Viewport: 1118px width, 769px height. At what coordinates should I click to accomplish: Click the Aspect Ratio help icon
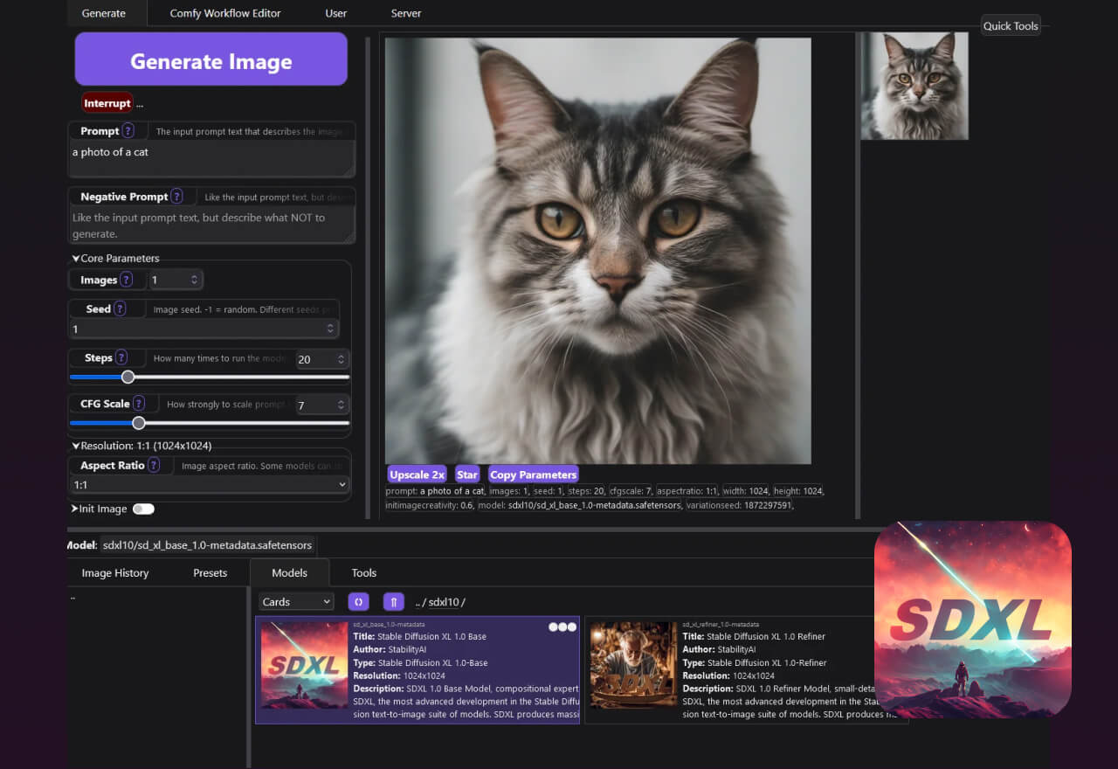(x=154, y=466)
